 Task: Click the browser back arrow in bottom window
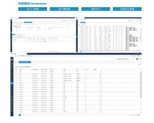click(x=11, y=56)
